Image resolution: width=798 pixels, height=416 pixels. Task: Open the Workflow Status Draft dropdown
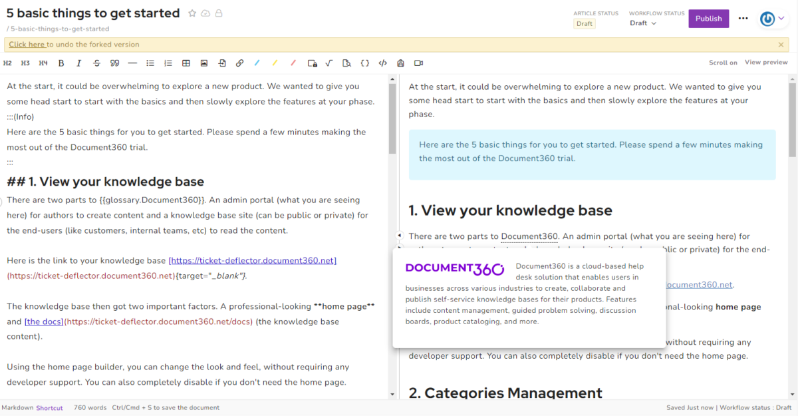point(642,23)
